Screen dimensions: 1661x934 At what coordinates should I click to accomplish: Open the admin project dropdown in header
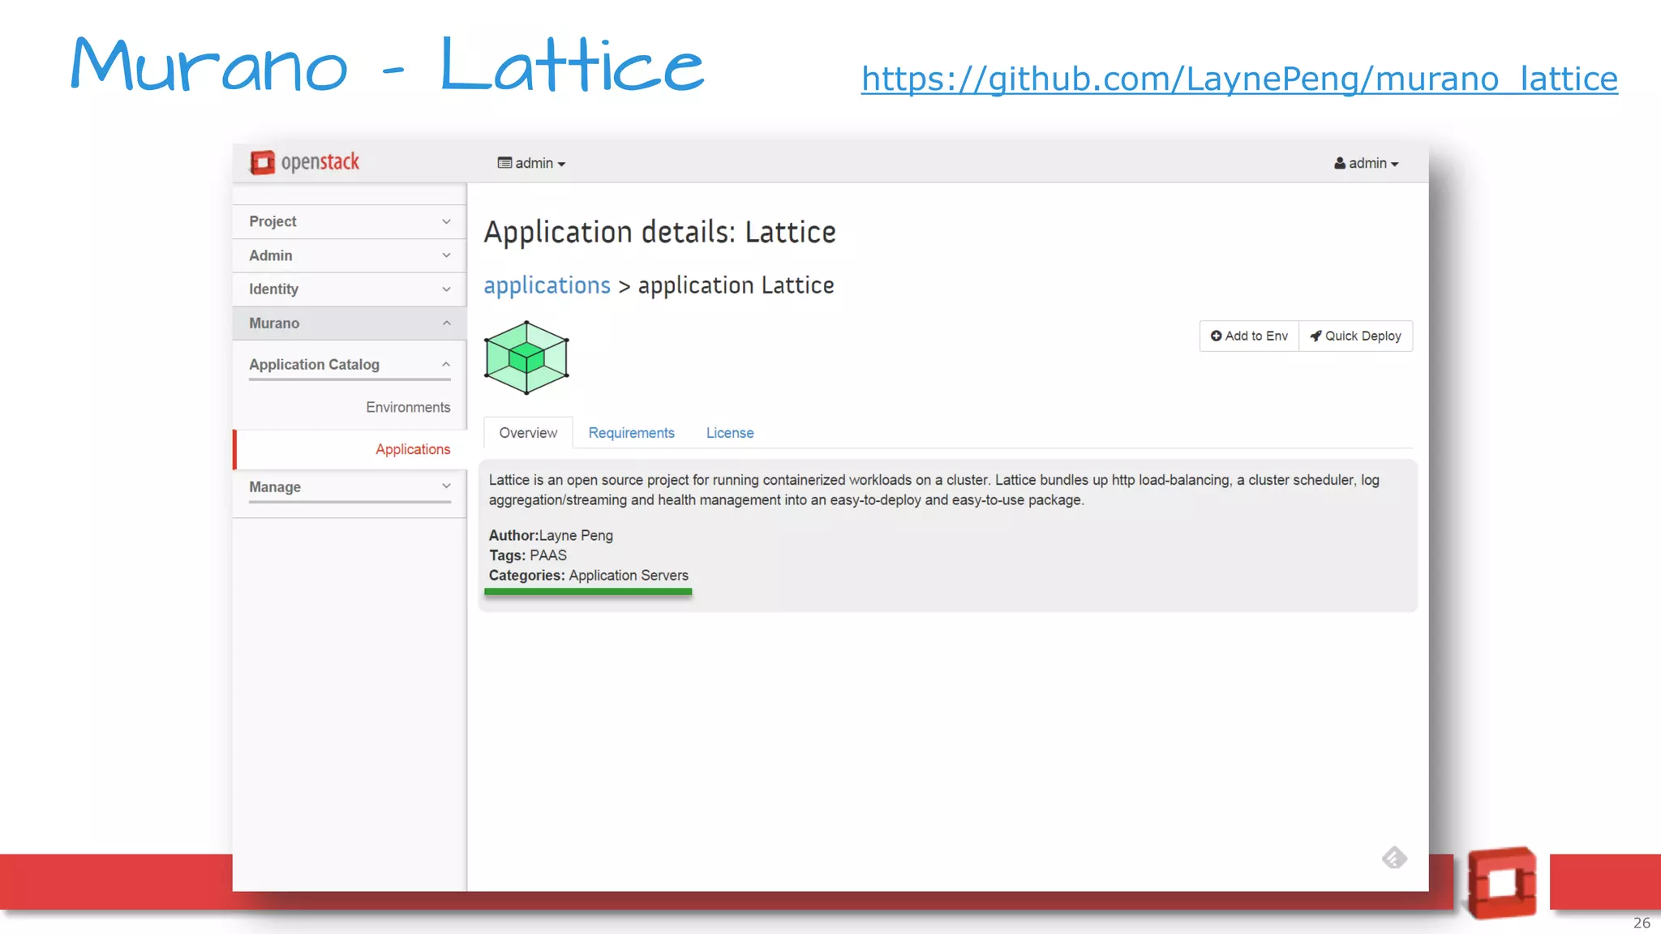tap(531, 163)
